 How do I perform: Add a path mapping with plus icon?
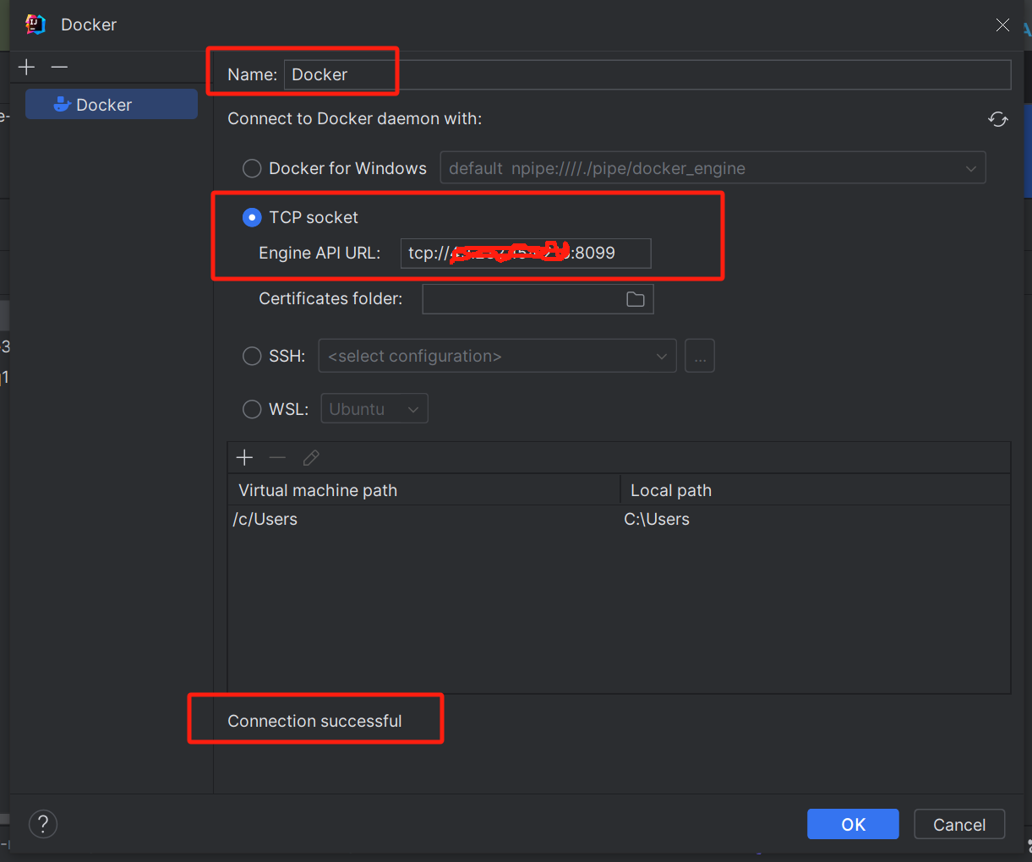pos(244,457)
